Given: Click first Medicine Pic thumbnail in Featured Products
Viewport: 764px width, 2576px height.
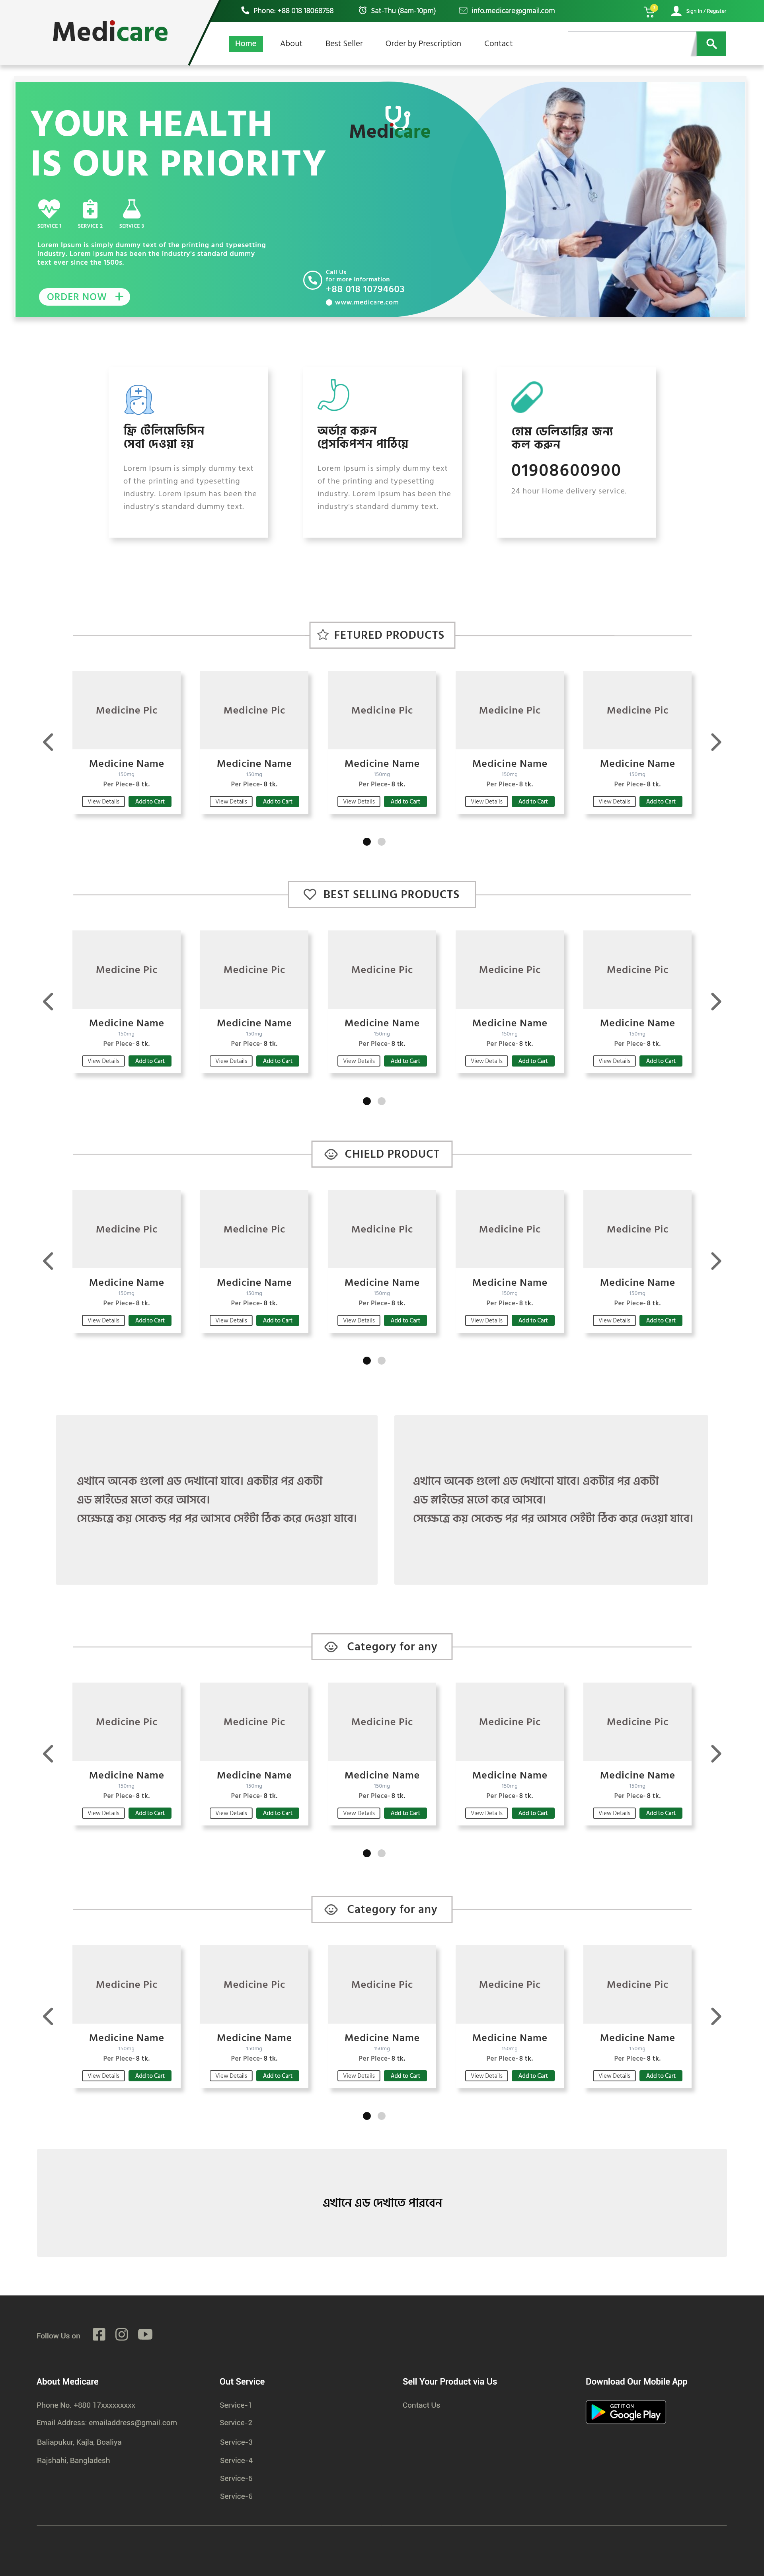Looking at the screenshot, I should [127, 710].
